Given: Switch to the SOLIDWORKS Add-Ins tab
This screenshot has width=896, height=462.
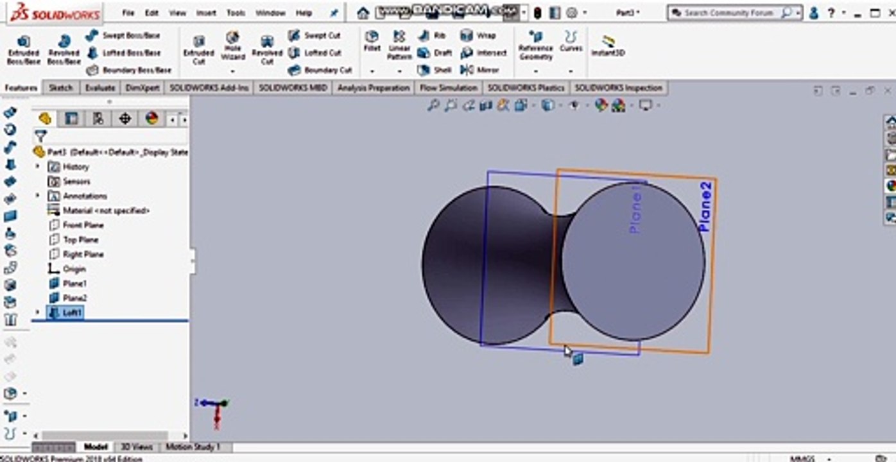Looking at the screenshot, I should pos(209,87).
